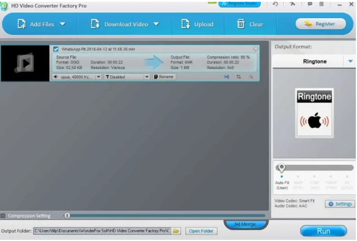The height and width of the screenshot is (241, 357).
Task: Click the Download Video label
Action: pyautogui.click(x=127, y=25)
